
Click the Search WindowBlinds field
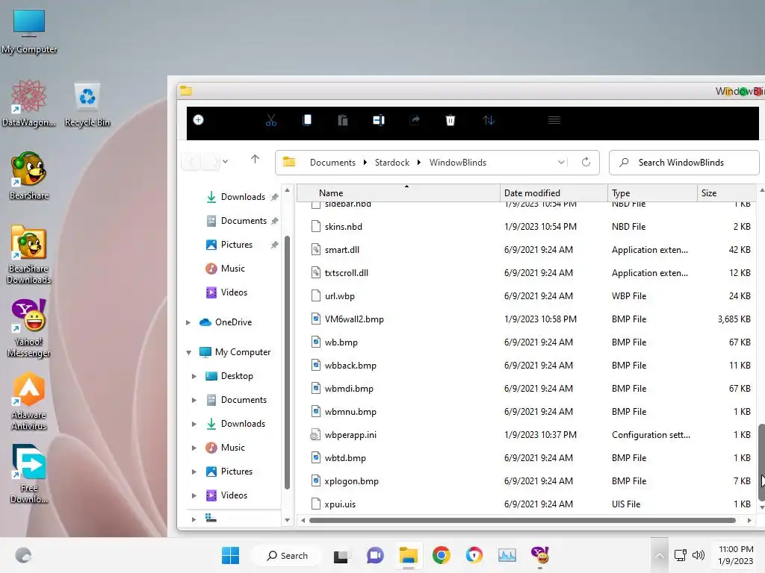coord(684,162)
